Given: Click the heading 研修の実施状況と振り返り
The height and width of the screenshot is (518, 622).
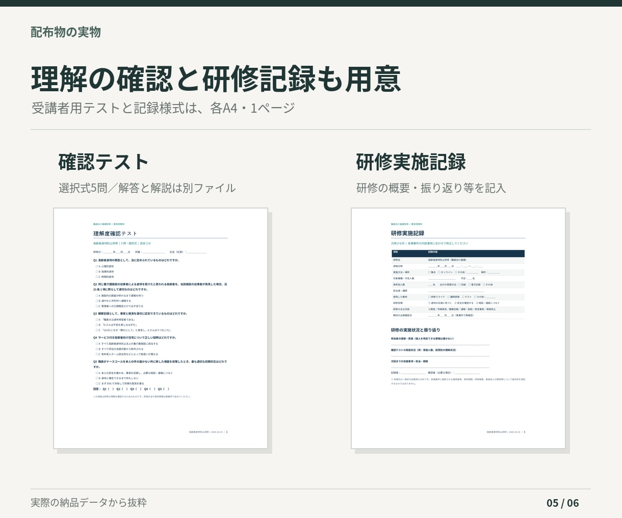Looking at the screenshot, I should (416, 330).
